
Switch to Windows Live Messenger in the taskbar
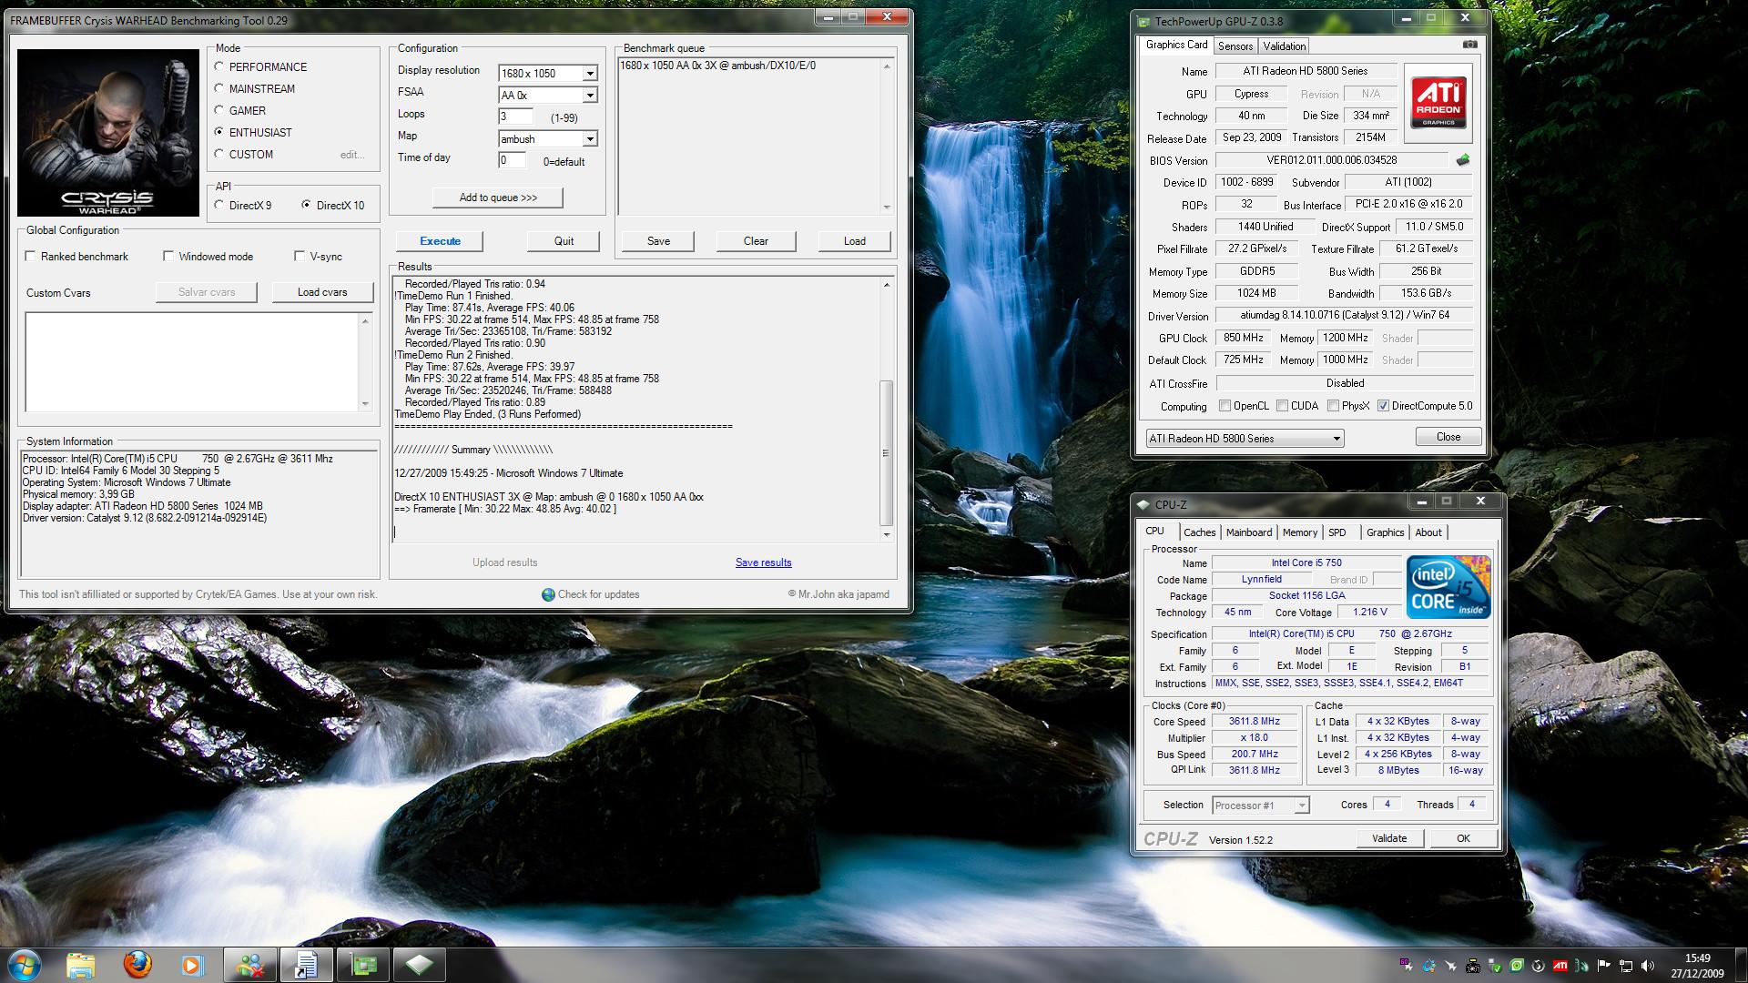click(249, 965)
